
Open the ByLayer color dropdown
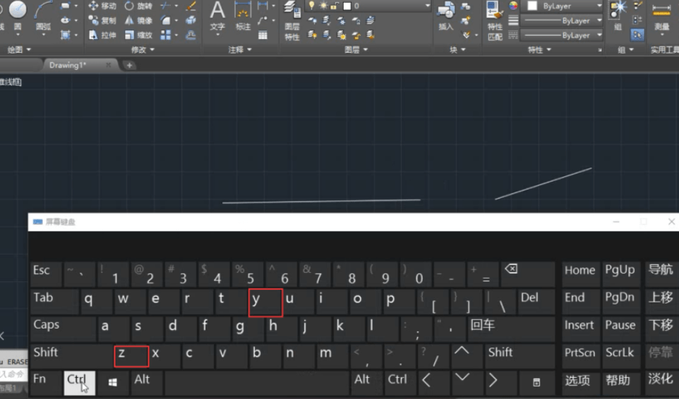click(599, 6)
